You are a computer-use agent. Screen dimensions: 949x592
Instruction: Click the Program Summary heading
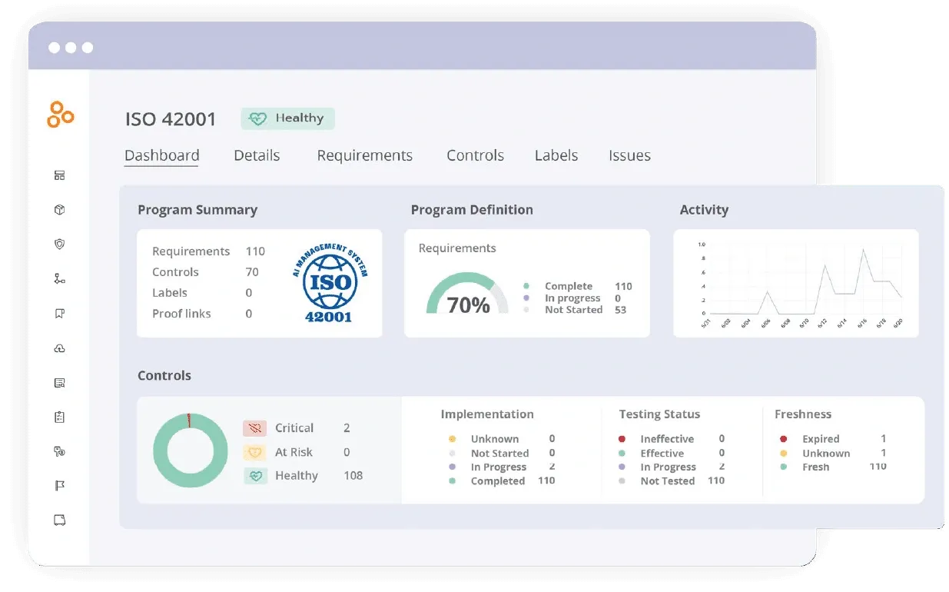[x=197, y=210]
